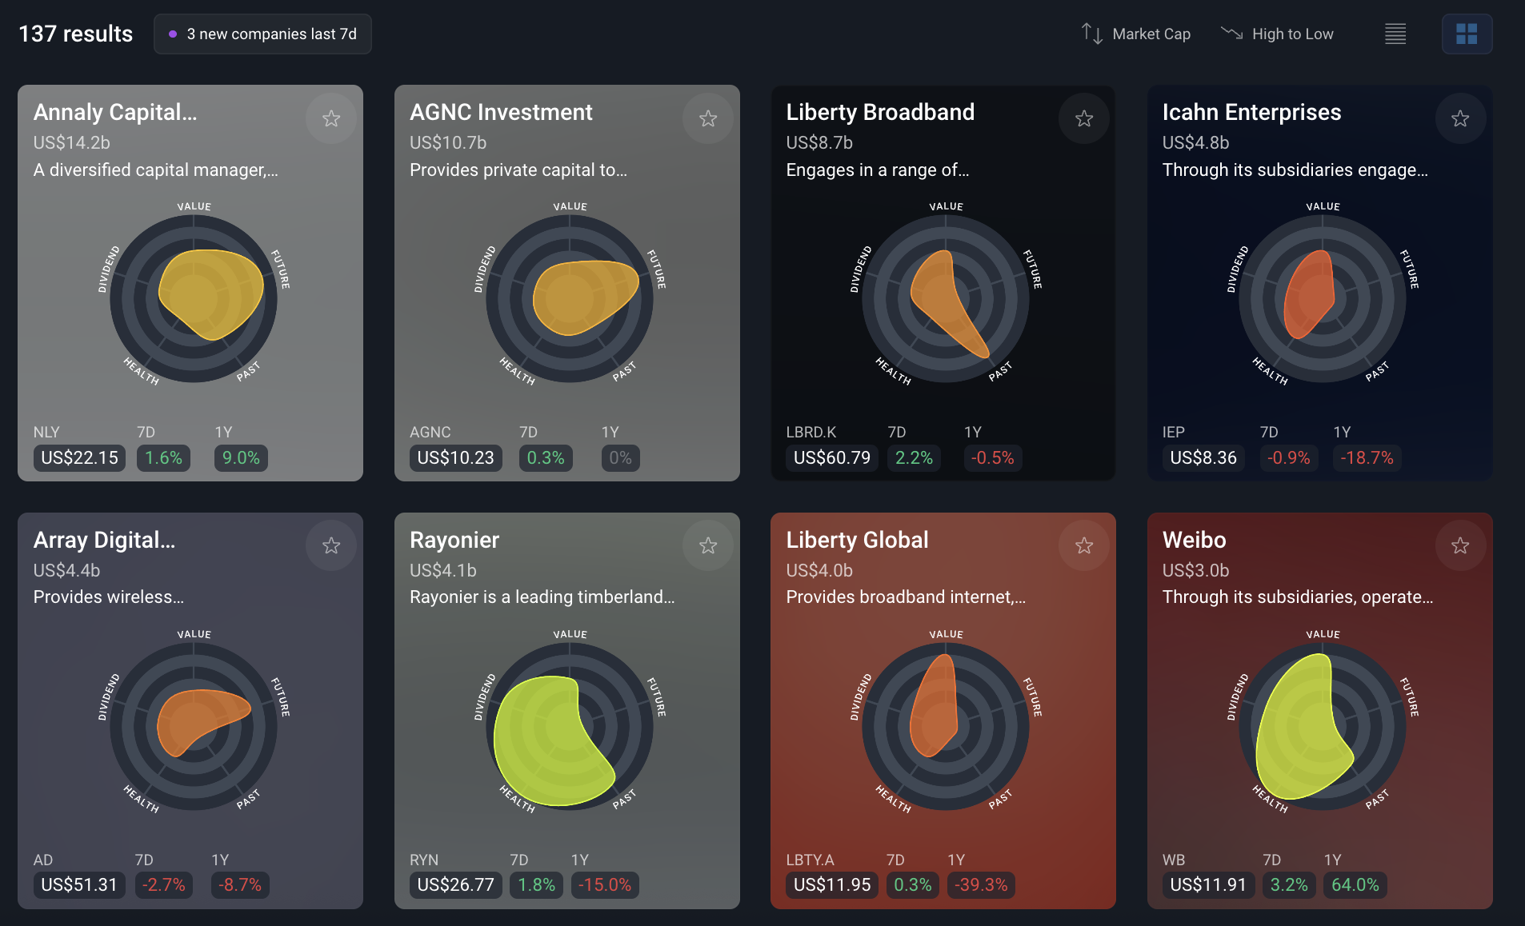
Task: Switch to grid tile view
Action: (x=1467, y=34)
